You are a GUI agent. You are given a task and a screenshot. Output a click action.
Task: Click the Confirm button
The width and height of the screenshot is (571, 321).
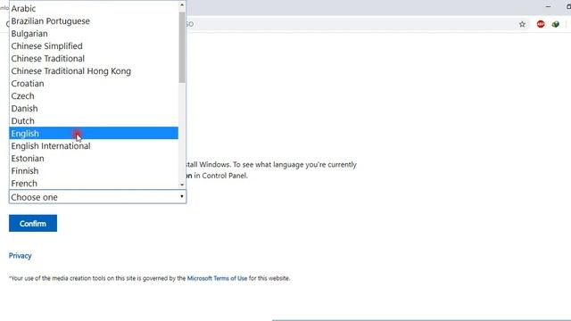(x=33, y=223)
